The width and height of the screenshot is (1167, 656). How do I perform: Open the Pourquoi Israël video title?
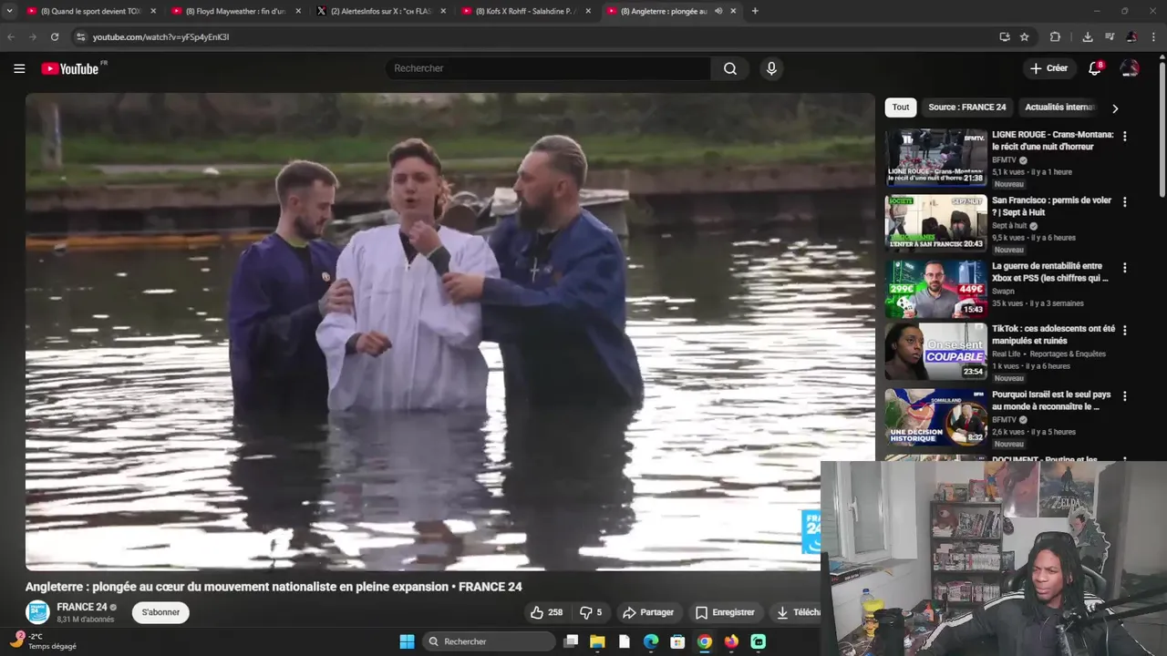coord(1051,401)
